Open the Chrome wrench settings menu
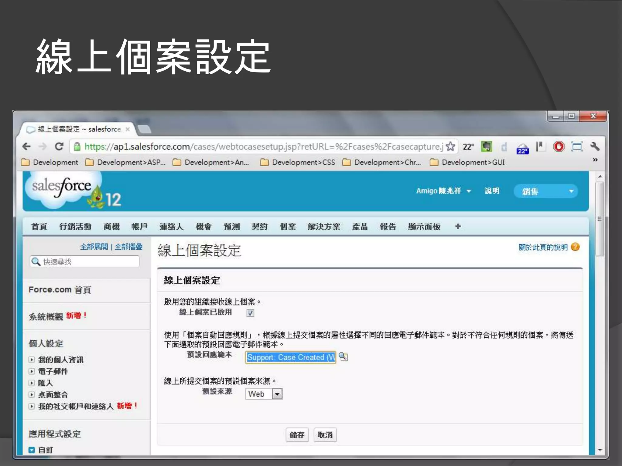Viewport: 622px width, 466px height. [595, 147]
